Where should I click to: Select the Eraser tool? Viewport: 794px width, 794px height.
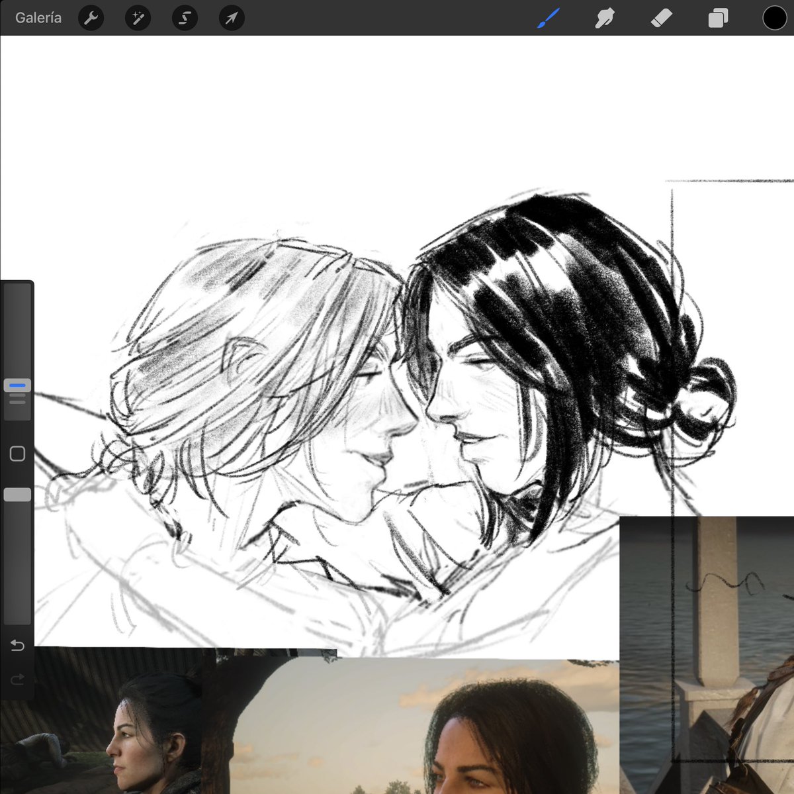coord(662,18)
